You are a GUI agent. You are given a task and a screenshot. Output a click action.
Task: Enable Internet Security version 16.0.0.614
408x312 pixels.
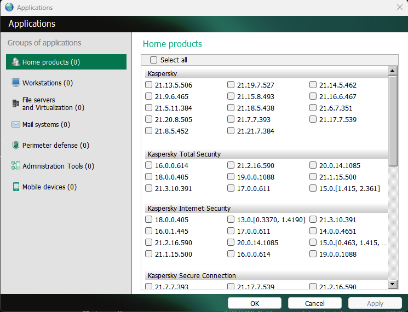point(231,253)
